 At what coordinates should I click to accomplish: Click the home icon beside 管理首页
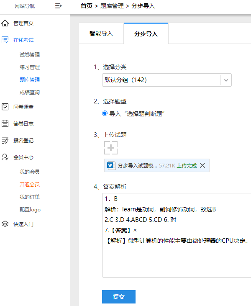coord(5,23)
